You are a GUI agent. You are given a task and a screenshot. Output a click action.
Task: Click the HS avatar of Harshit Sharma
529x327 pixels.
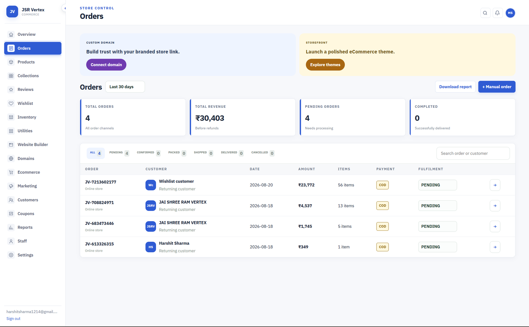tap(151, 247)
